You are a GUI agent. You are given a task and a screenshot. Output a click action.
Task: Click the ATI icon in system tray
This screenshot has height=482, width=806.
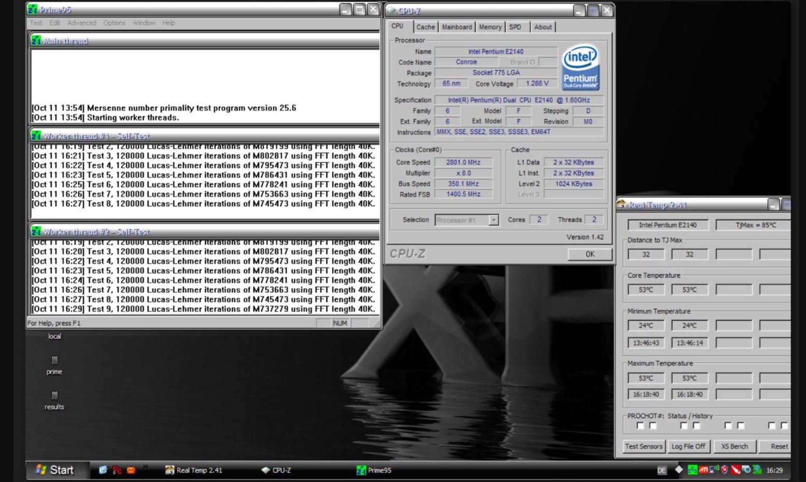pyautogui.click(x=703, y=470)
